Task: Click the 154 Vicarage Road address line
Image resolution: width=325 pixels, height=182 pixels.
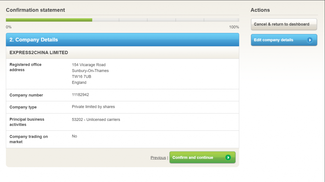Action: [89, 65]
